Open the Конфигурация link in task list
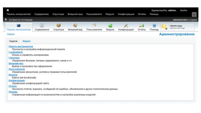Screen dimensions: 201x113 [17, 80]
